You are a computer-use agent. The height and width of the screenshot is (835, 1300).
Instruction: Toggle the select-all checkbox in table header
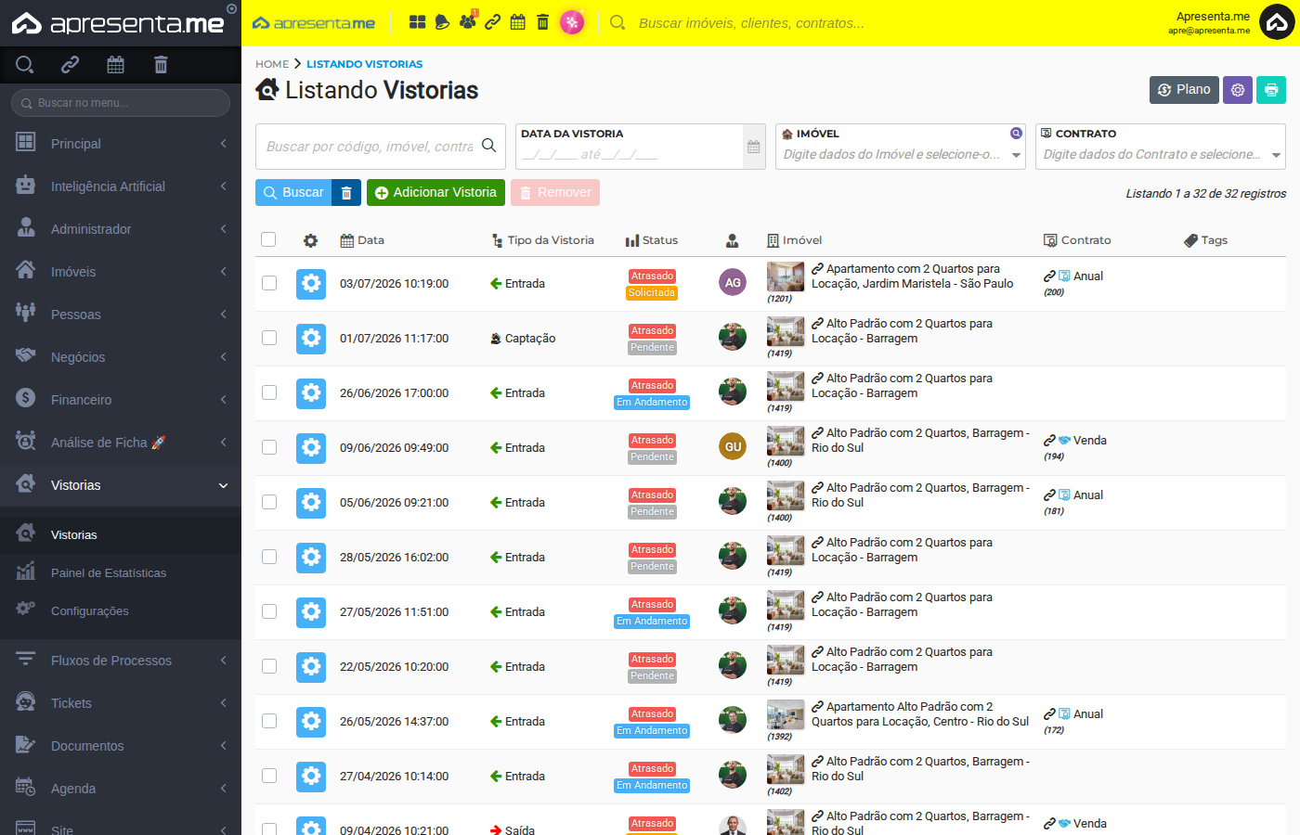[x=268, y=239]
